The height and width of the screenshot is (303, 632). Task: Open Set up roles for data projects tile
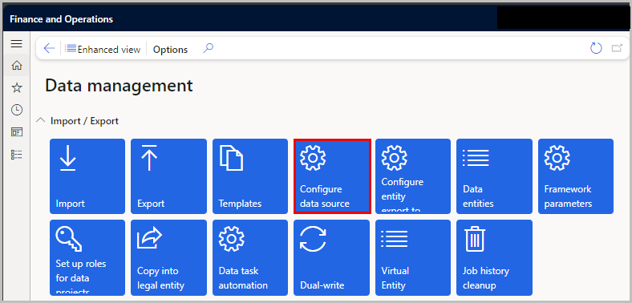pyautogui.click(x=87, y=257)
